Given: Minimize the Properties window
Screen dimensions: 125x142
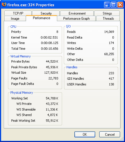Looking at the screenshot, I should (x=107, y=5).
